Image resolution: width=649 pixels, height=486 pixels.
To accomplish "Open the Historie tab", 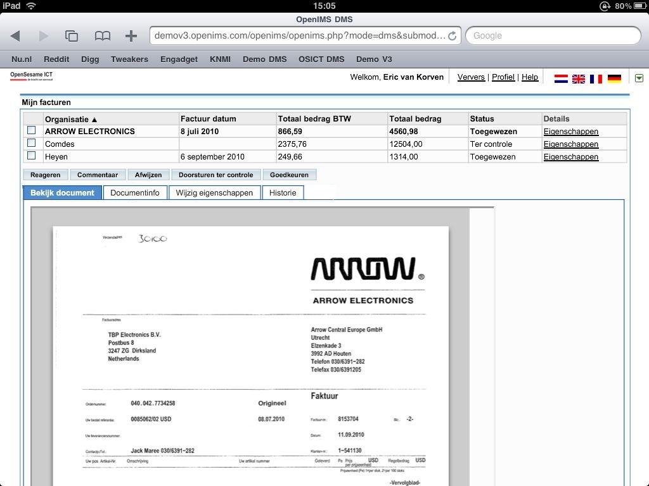I will coord(283,193).
